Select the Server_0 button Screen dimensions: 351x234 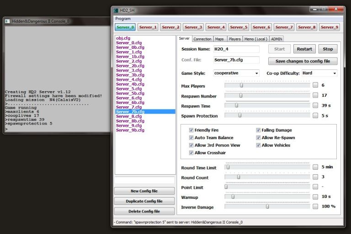point(125,27)
